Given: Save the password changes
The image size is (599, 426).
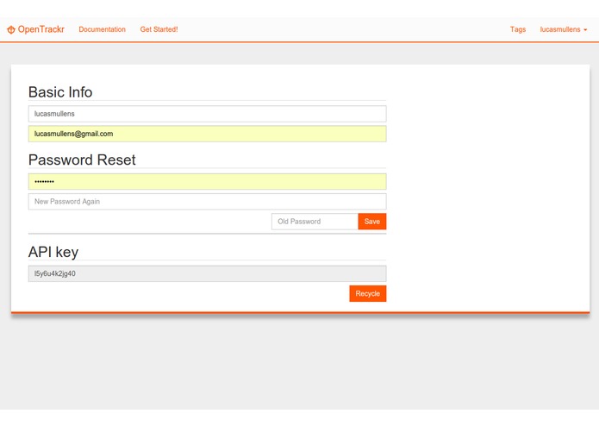Looking at the screenshot, I should [372, 222].
